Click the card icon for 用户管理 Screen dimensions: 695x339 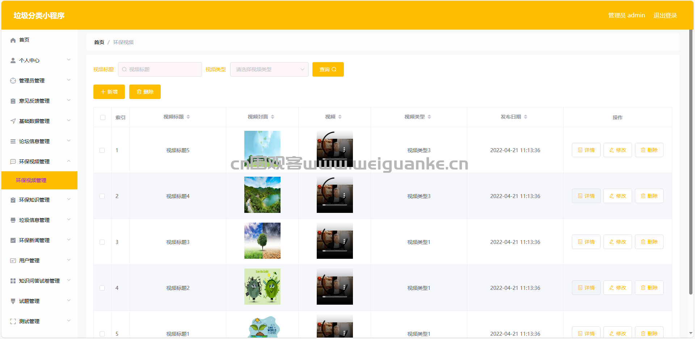click(13, 261)
